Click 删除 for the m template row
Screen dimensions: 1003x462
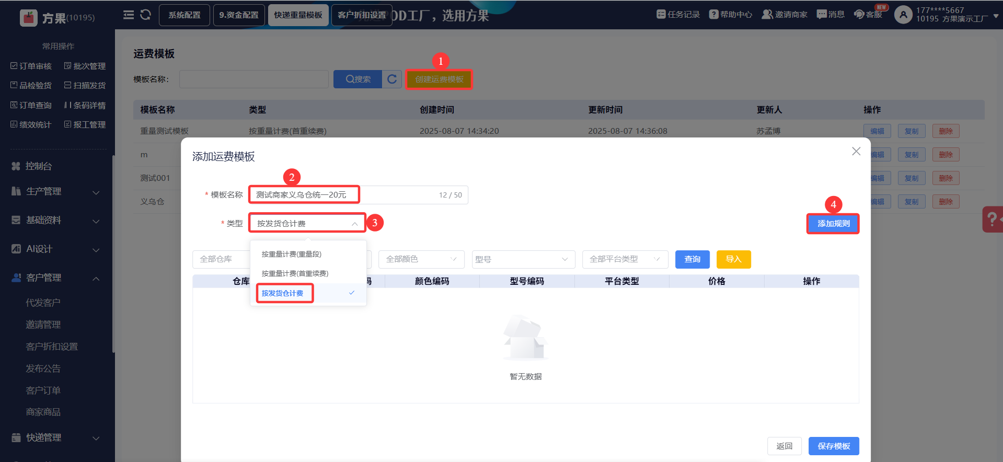946,155
